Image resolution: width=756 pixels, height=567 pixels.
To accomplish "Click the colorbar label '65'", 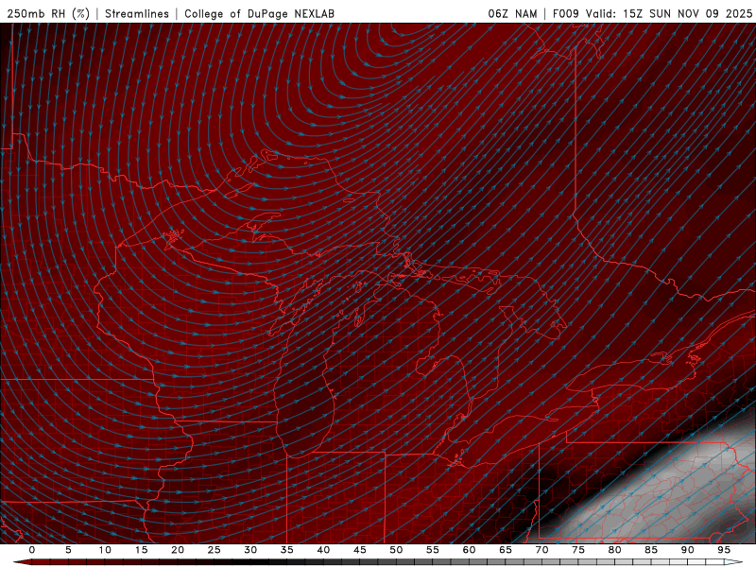I will coord(506,550).
